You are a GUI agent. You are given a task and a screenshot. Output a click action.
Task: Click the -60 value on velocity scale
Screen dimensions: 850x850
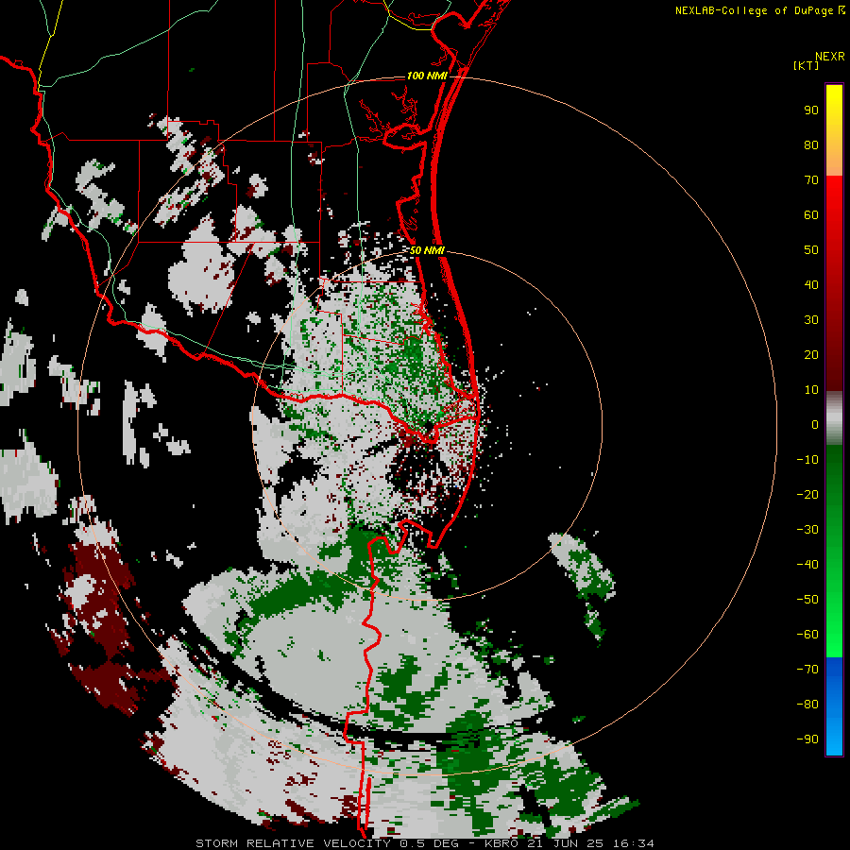[x=807, y=635]
